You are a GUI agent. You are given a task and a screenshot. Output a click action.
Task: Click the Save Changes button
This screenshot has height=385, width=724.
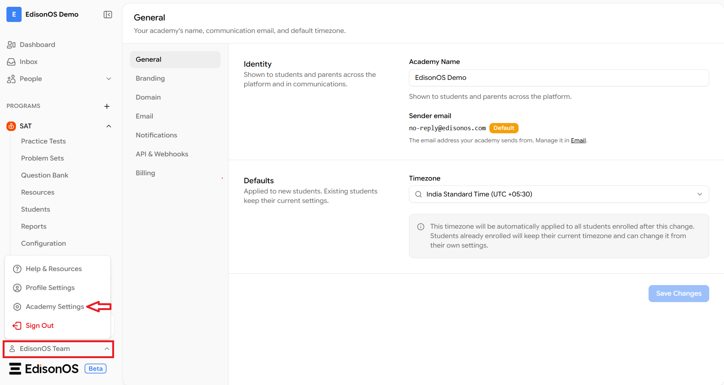(679, 293)
